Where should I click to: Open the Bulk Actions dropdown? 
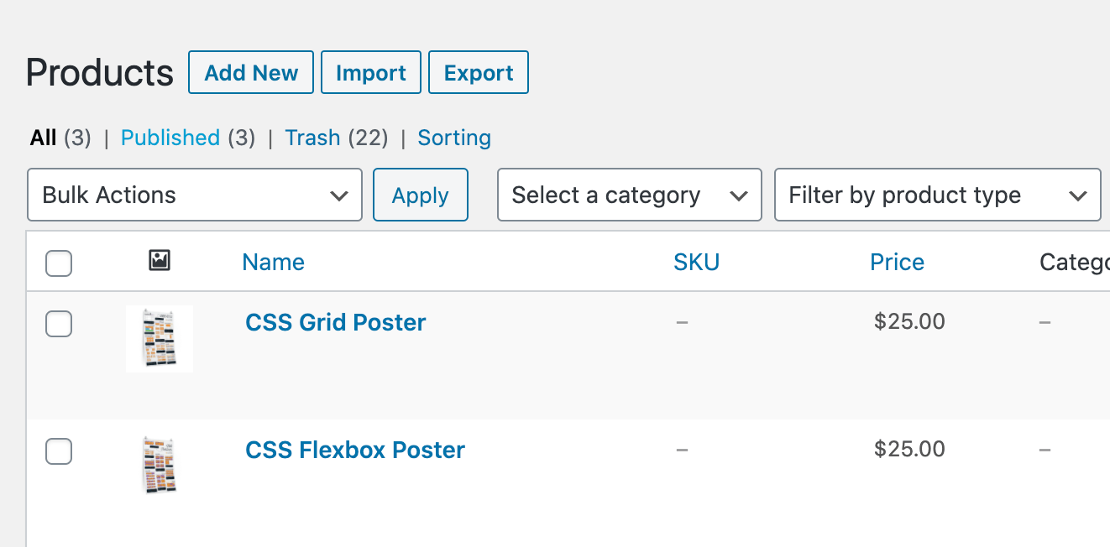(195, 195)
